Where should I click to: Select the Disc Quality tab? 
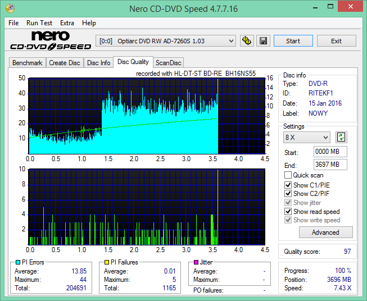pos(133,62)
